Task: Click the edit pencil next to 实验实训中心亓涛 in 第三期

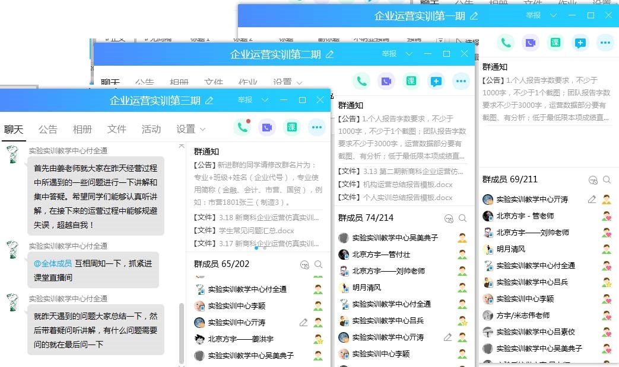Action: click(303, 323)
